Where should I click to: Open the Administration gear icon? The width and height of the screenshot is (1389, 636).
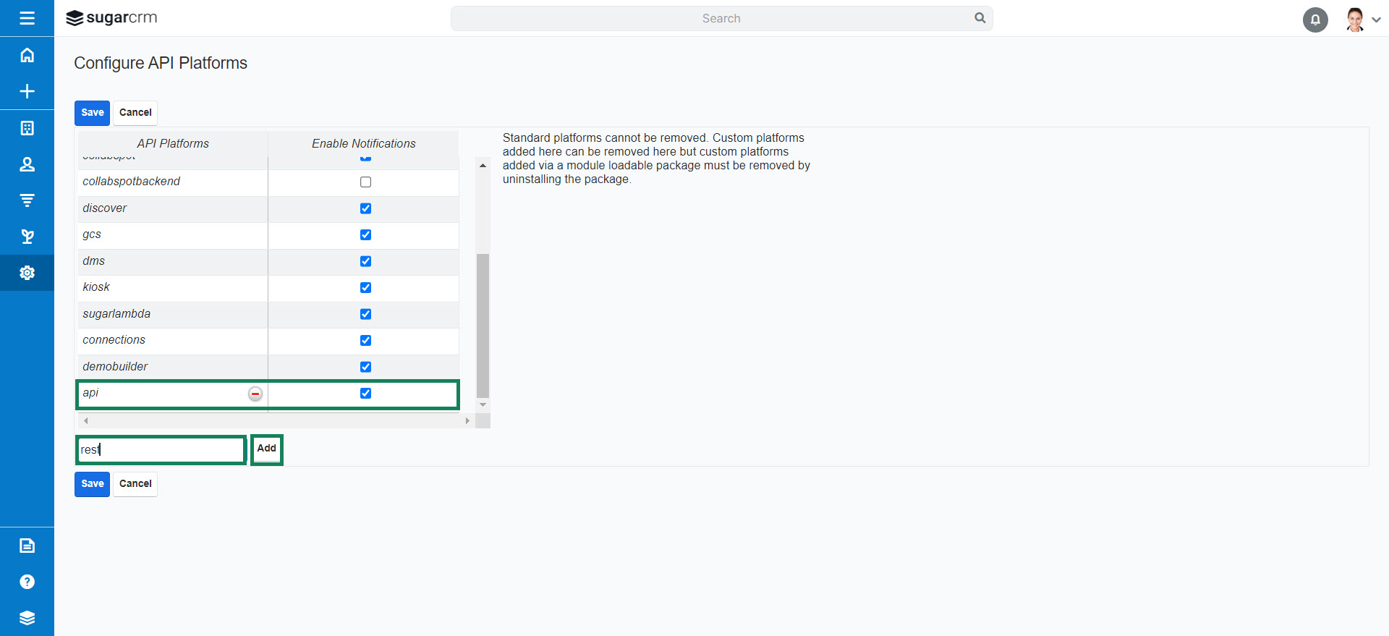coord(27,273)
